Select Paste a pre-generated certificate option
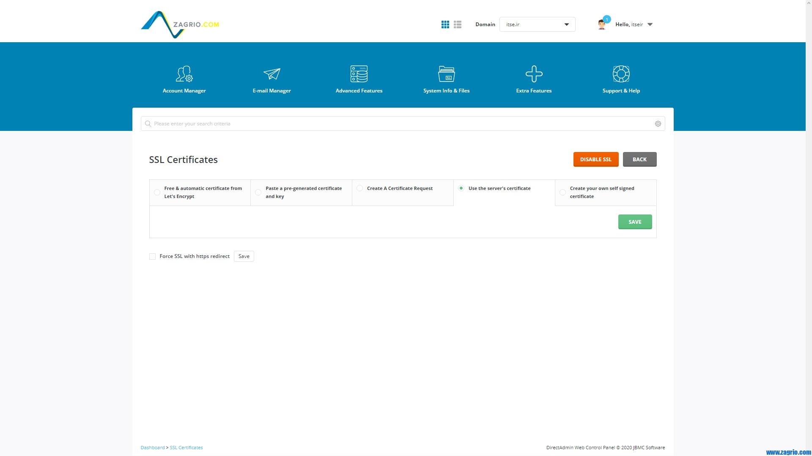The height and width of the screenshot is (456, 812). point(258,193)
